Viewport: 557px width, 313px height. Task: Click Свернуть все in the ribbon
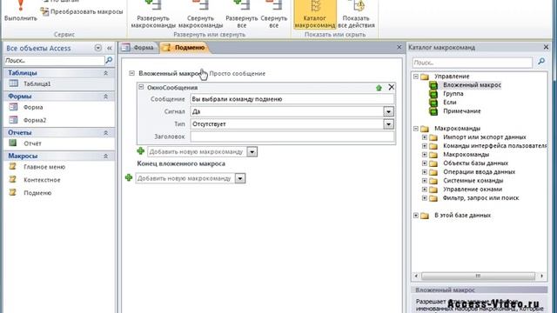coord(273,15)
